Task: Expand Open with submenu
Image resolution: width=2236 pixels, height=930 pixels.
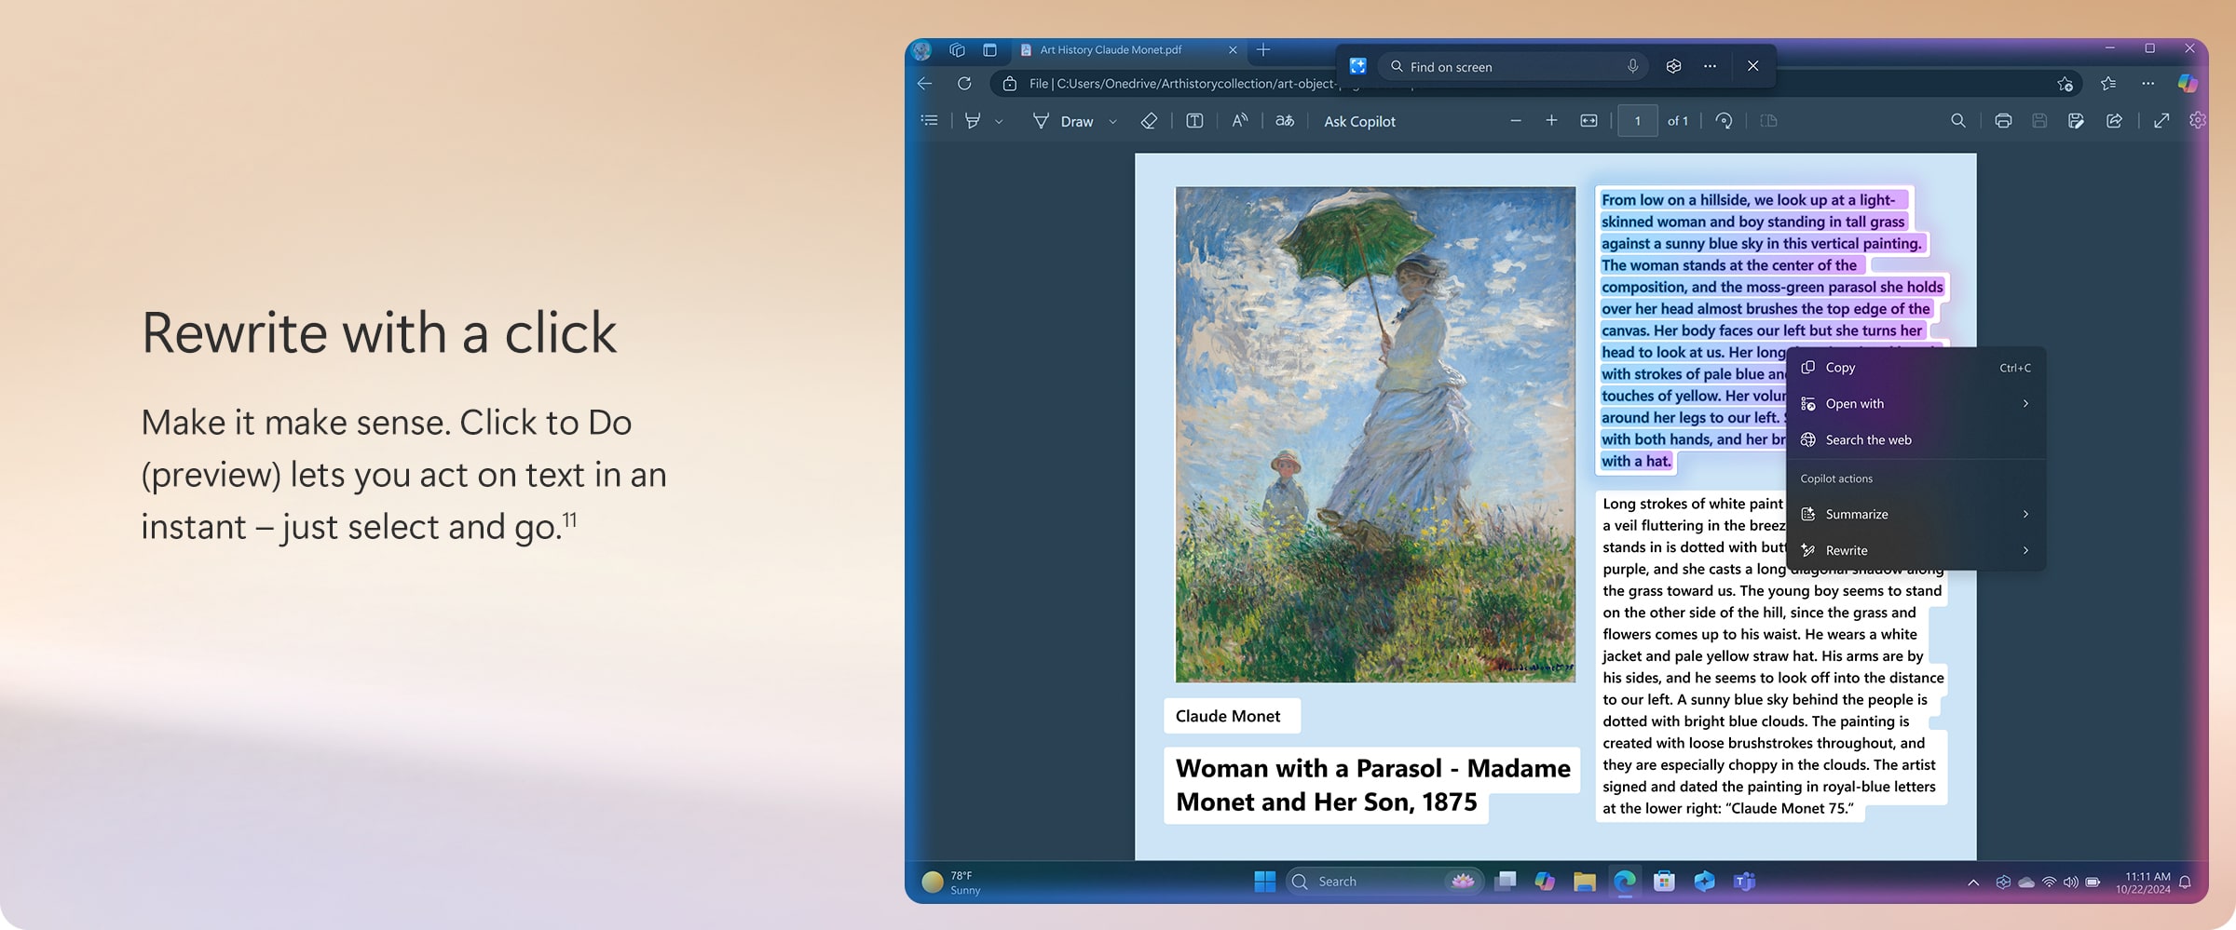Action: [x=1916, y=404]
